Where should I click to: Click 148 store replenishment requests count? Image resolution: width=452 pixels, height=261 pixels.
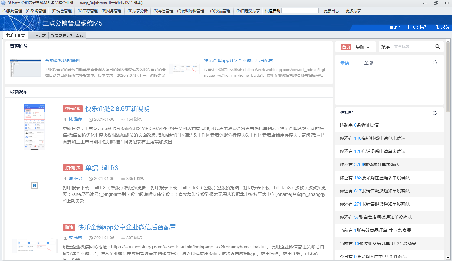[358, 138]
